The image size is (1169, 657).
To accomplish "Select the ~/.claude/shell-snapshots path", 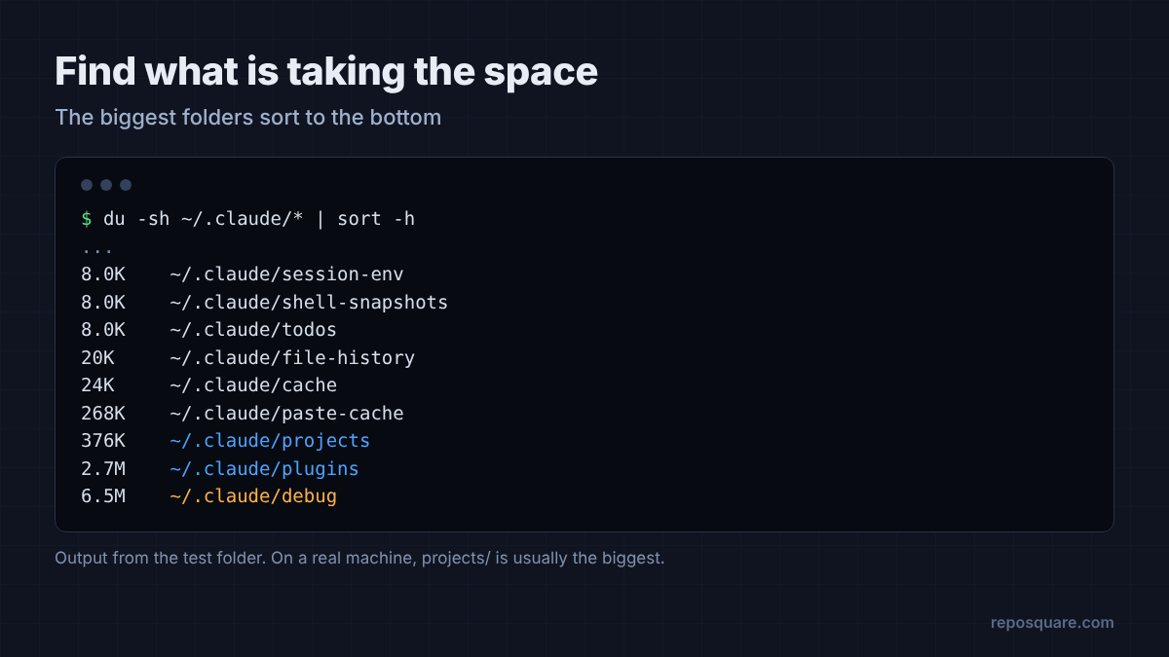I will tap(309, 302).
